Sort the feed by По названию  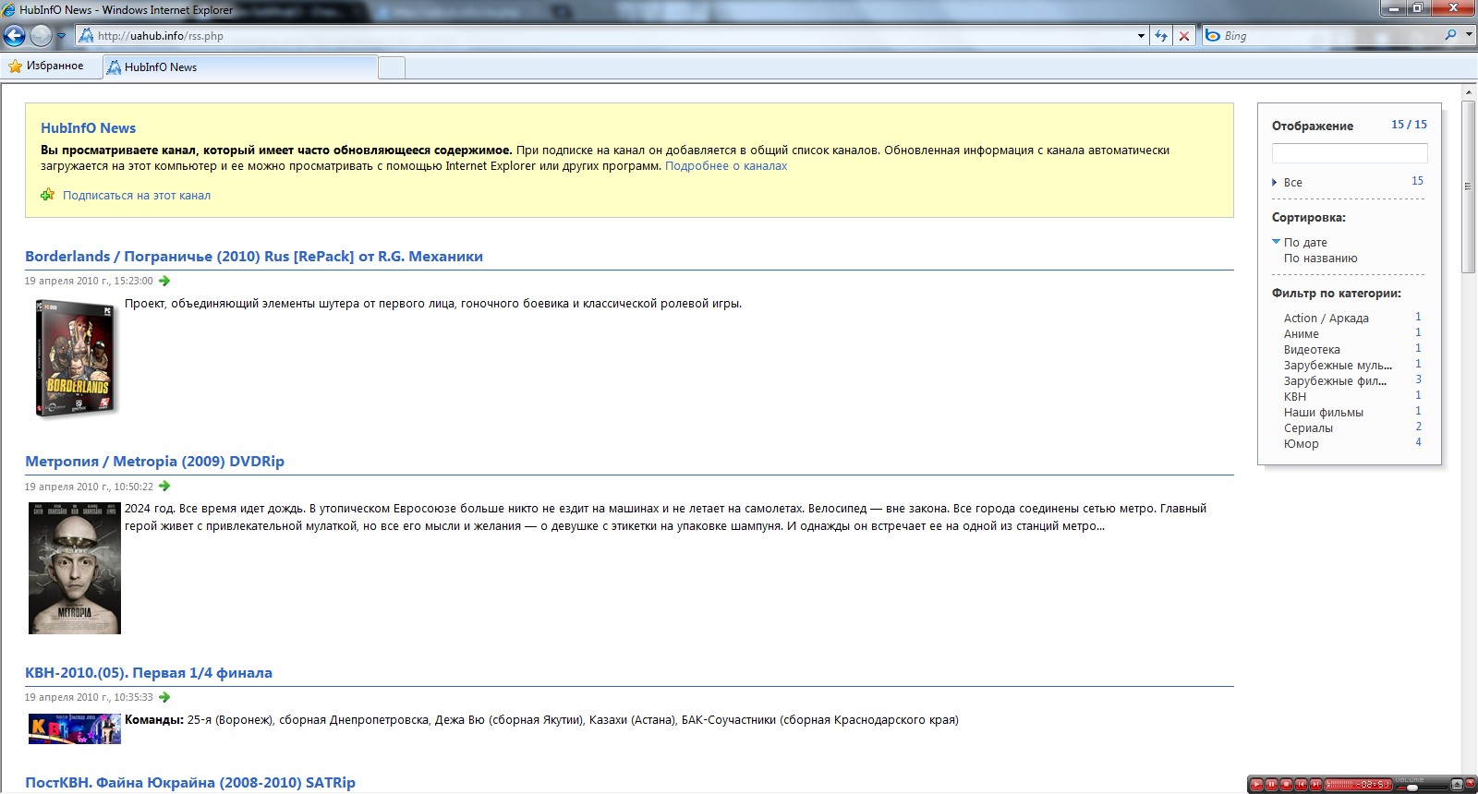pos(1320,259)
